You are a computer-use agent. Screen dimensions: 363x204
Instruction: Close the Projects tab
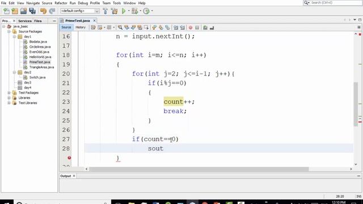(x=14, y=21)
